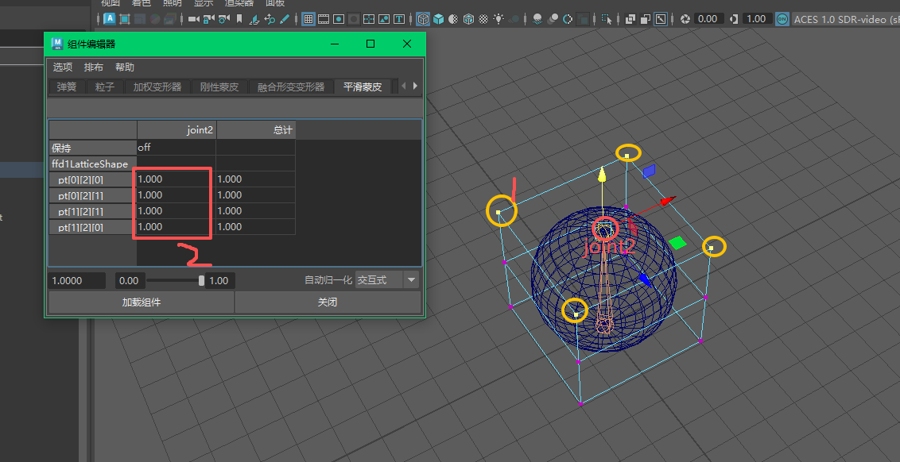Click the joint2 column header
900x462 pixels.
tap(177, 130)
